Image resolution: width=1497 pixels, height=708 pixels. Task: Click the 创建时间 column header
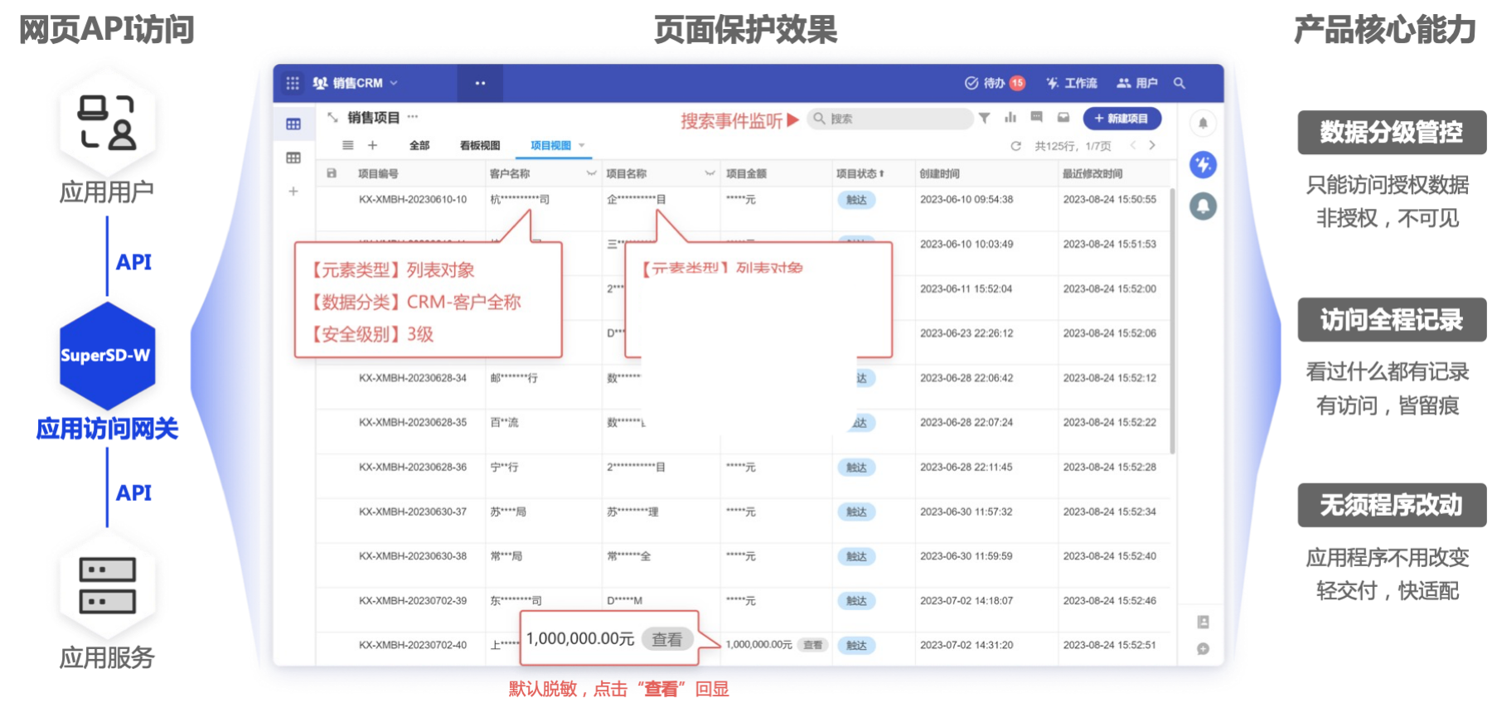939,174
